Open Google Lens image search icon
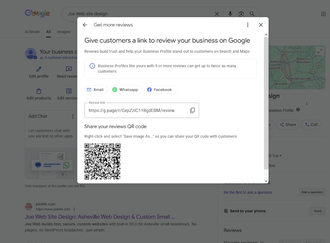The height and width of the screenshot is (243, 330). click(x=241, y=14)
